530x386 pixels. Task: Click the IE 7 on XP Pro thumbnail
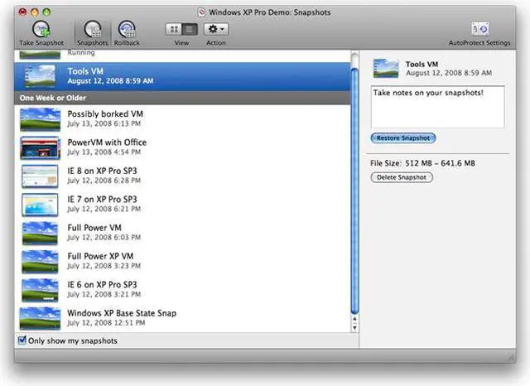click(40, 205)
